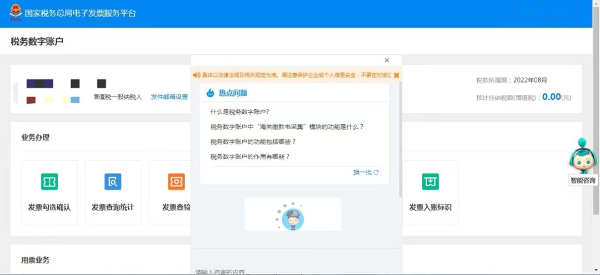Refresh questions with 换一批

coord(366,172)
